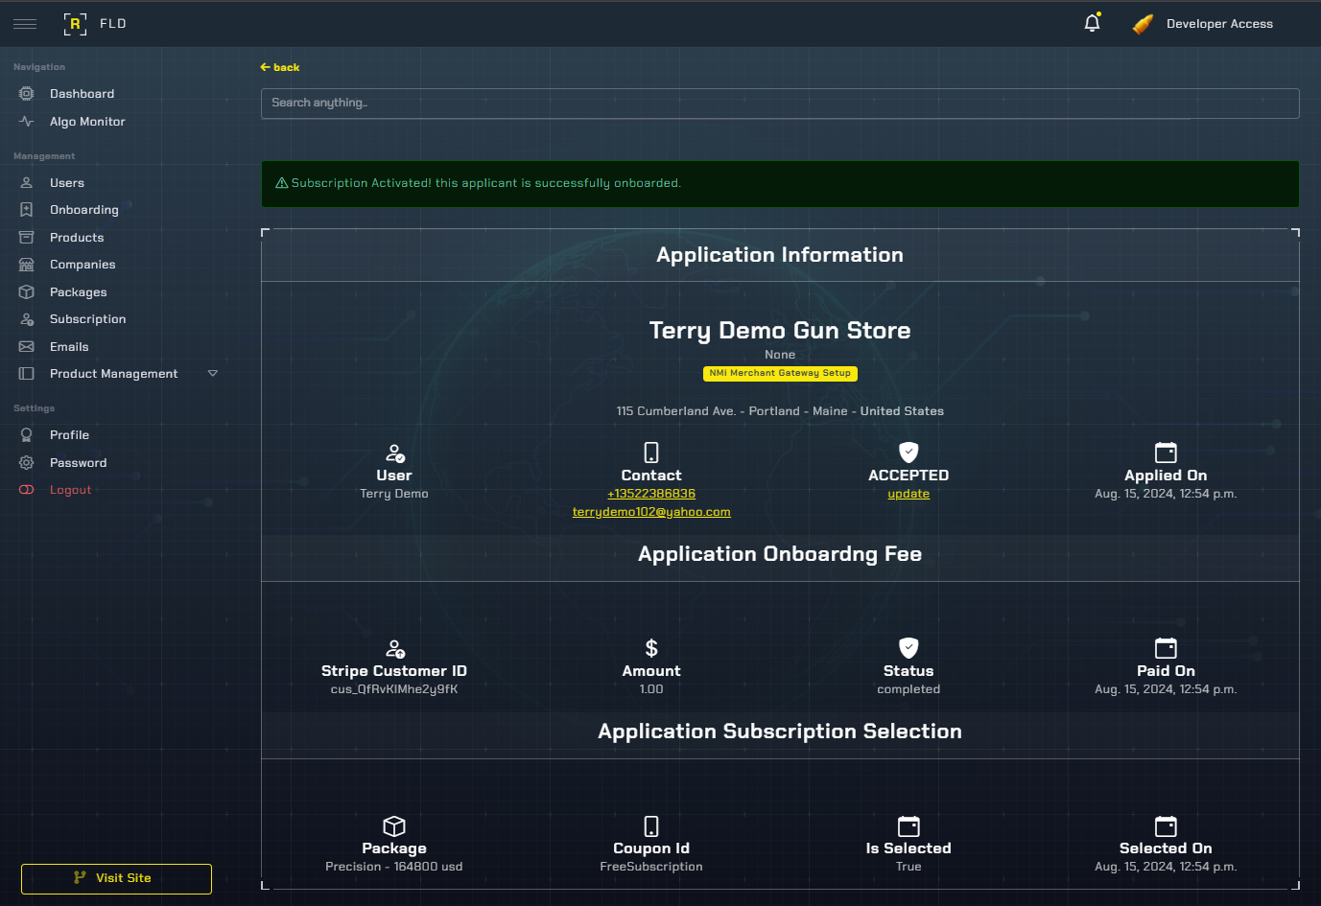
Task: Click the Stripe Customer ID person icon
Action: click(x=394, y=648)
